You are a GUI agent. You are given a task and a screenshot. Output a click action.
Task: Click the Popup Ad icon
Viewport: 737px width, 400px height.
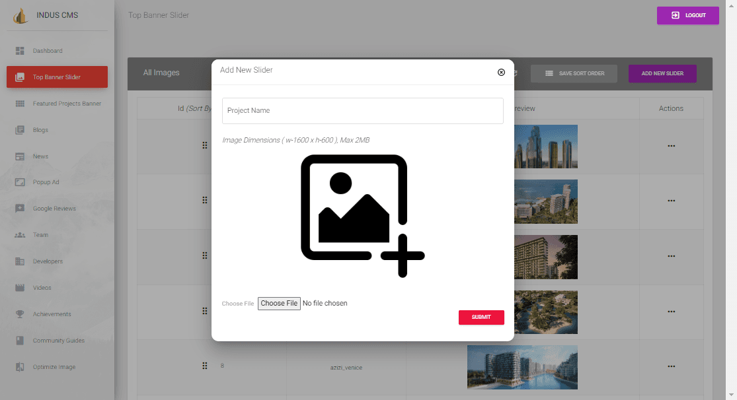tap(20, 182)
